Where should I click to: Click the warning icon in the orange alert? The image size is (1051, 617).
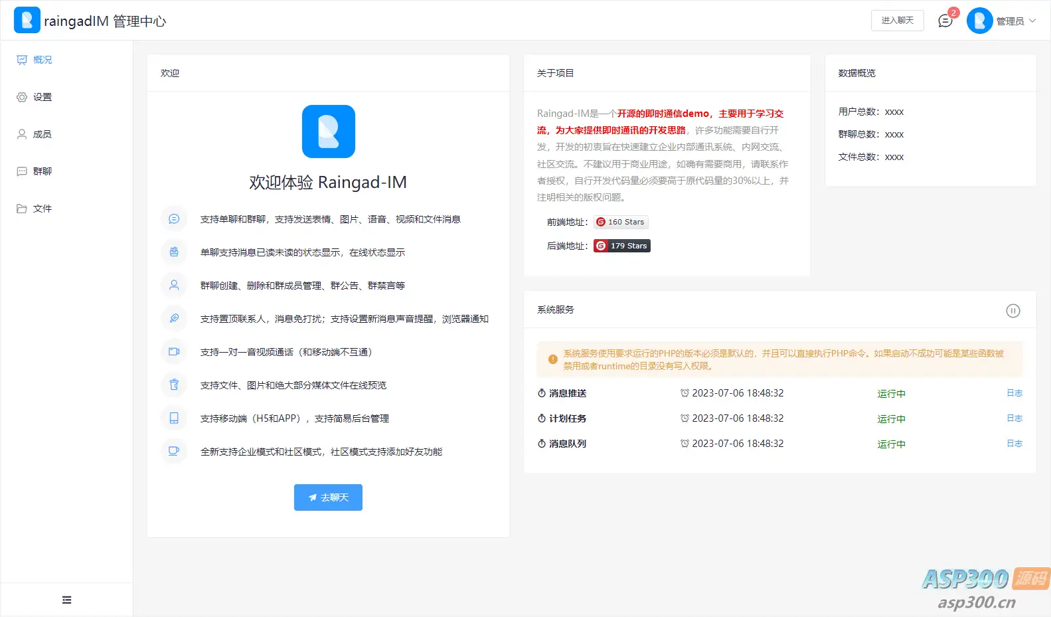pyautogui.click(x=552, y=359)
